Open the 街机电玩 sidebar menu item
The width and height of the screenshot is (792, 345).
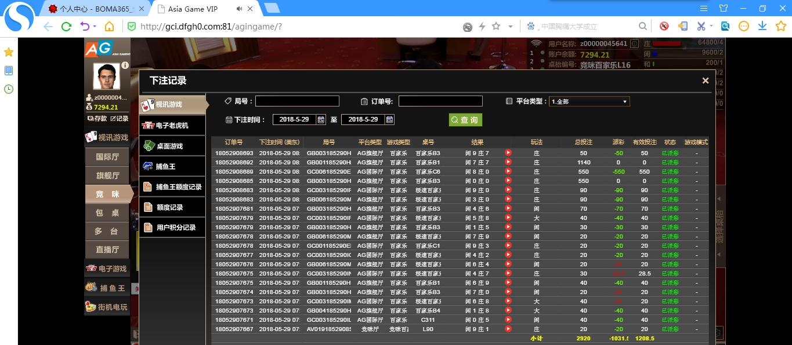(x=107, y=307)
